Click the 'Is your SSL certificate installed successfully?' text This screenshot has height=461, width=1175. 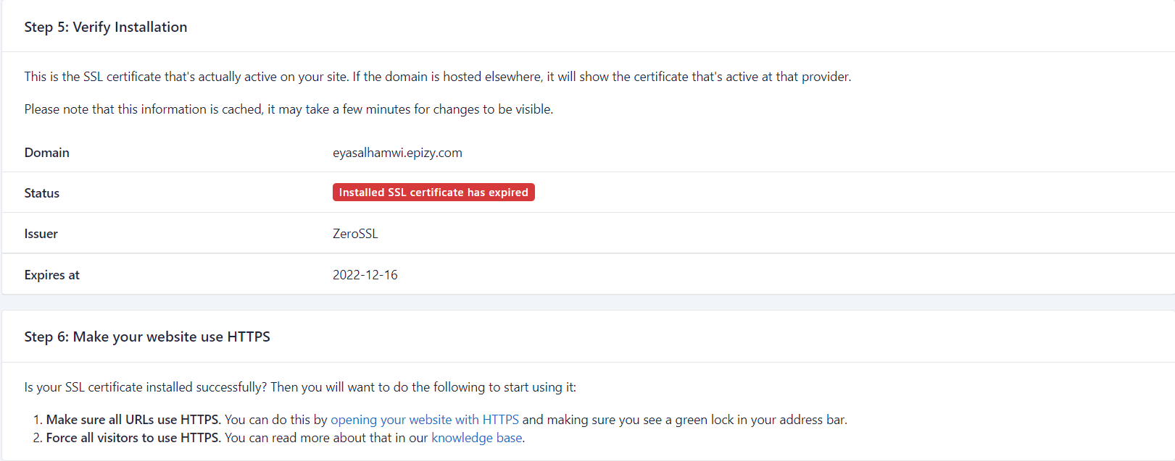(x=300, y=387)
